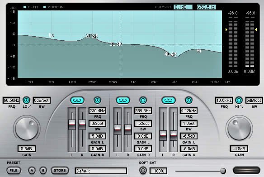Click the band 3 L/R link icon
This screenshot has height=177, width=264.
tap(123, 100)
